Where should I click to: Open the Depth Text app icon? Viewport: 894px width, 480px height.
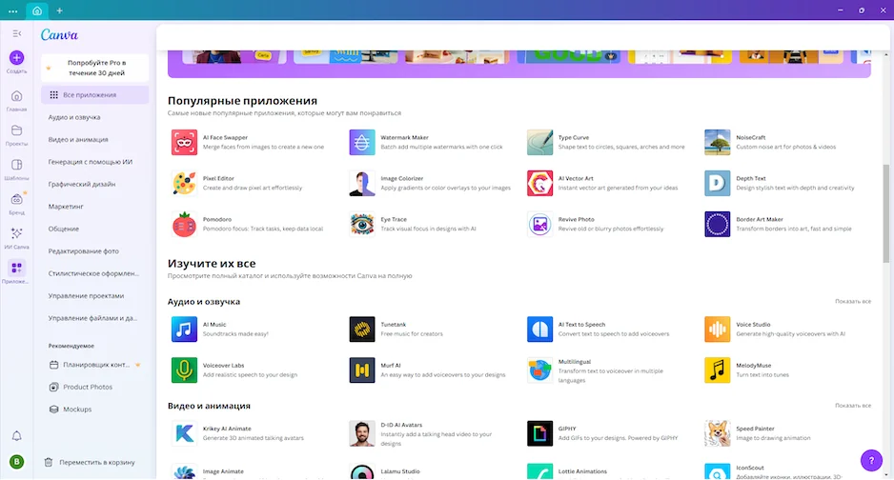point(718,184)
